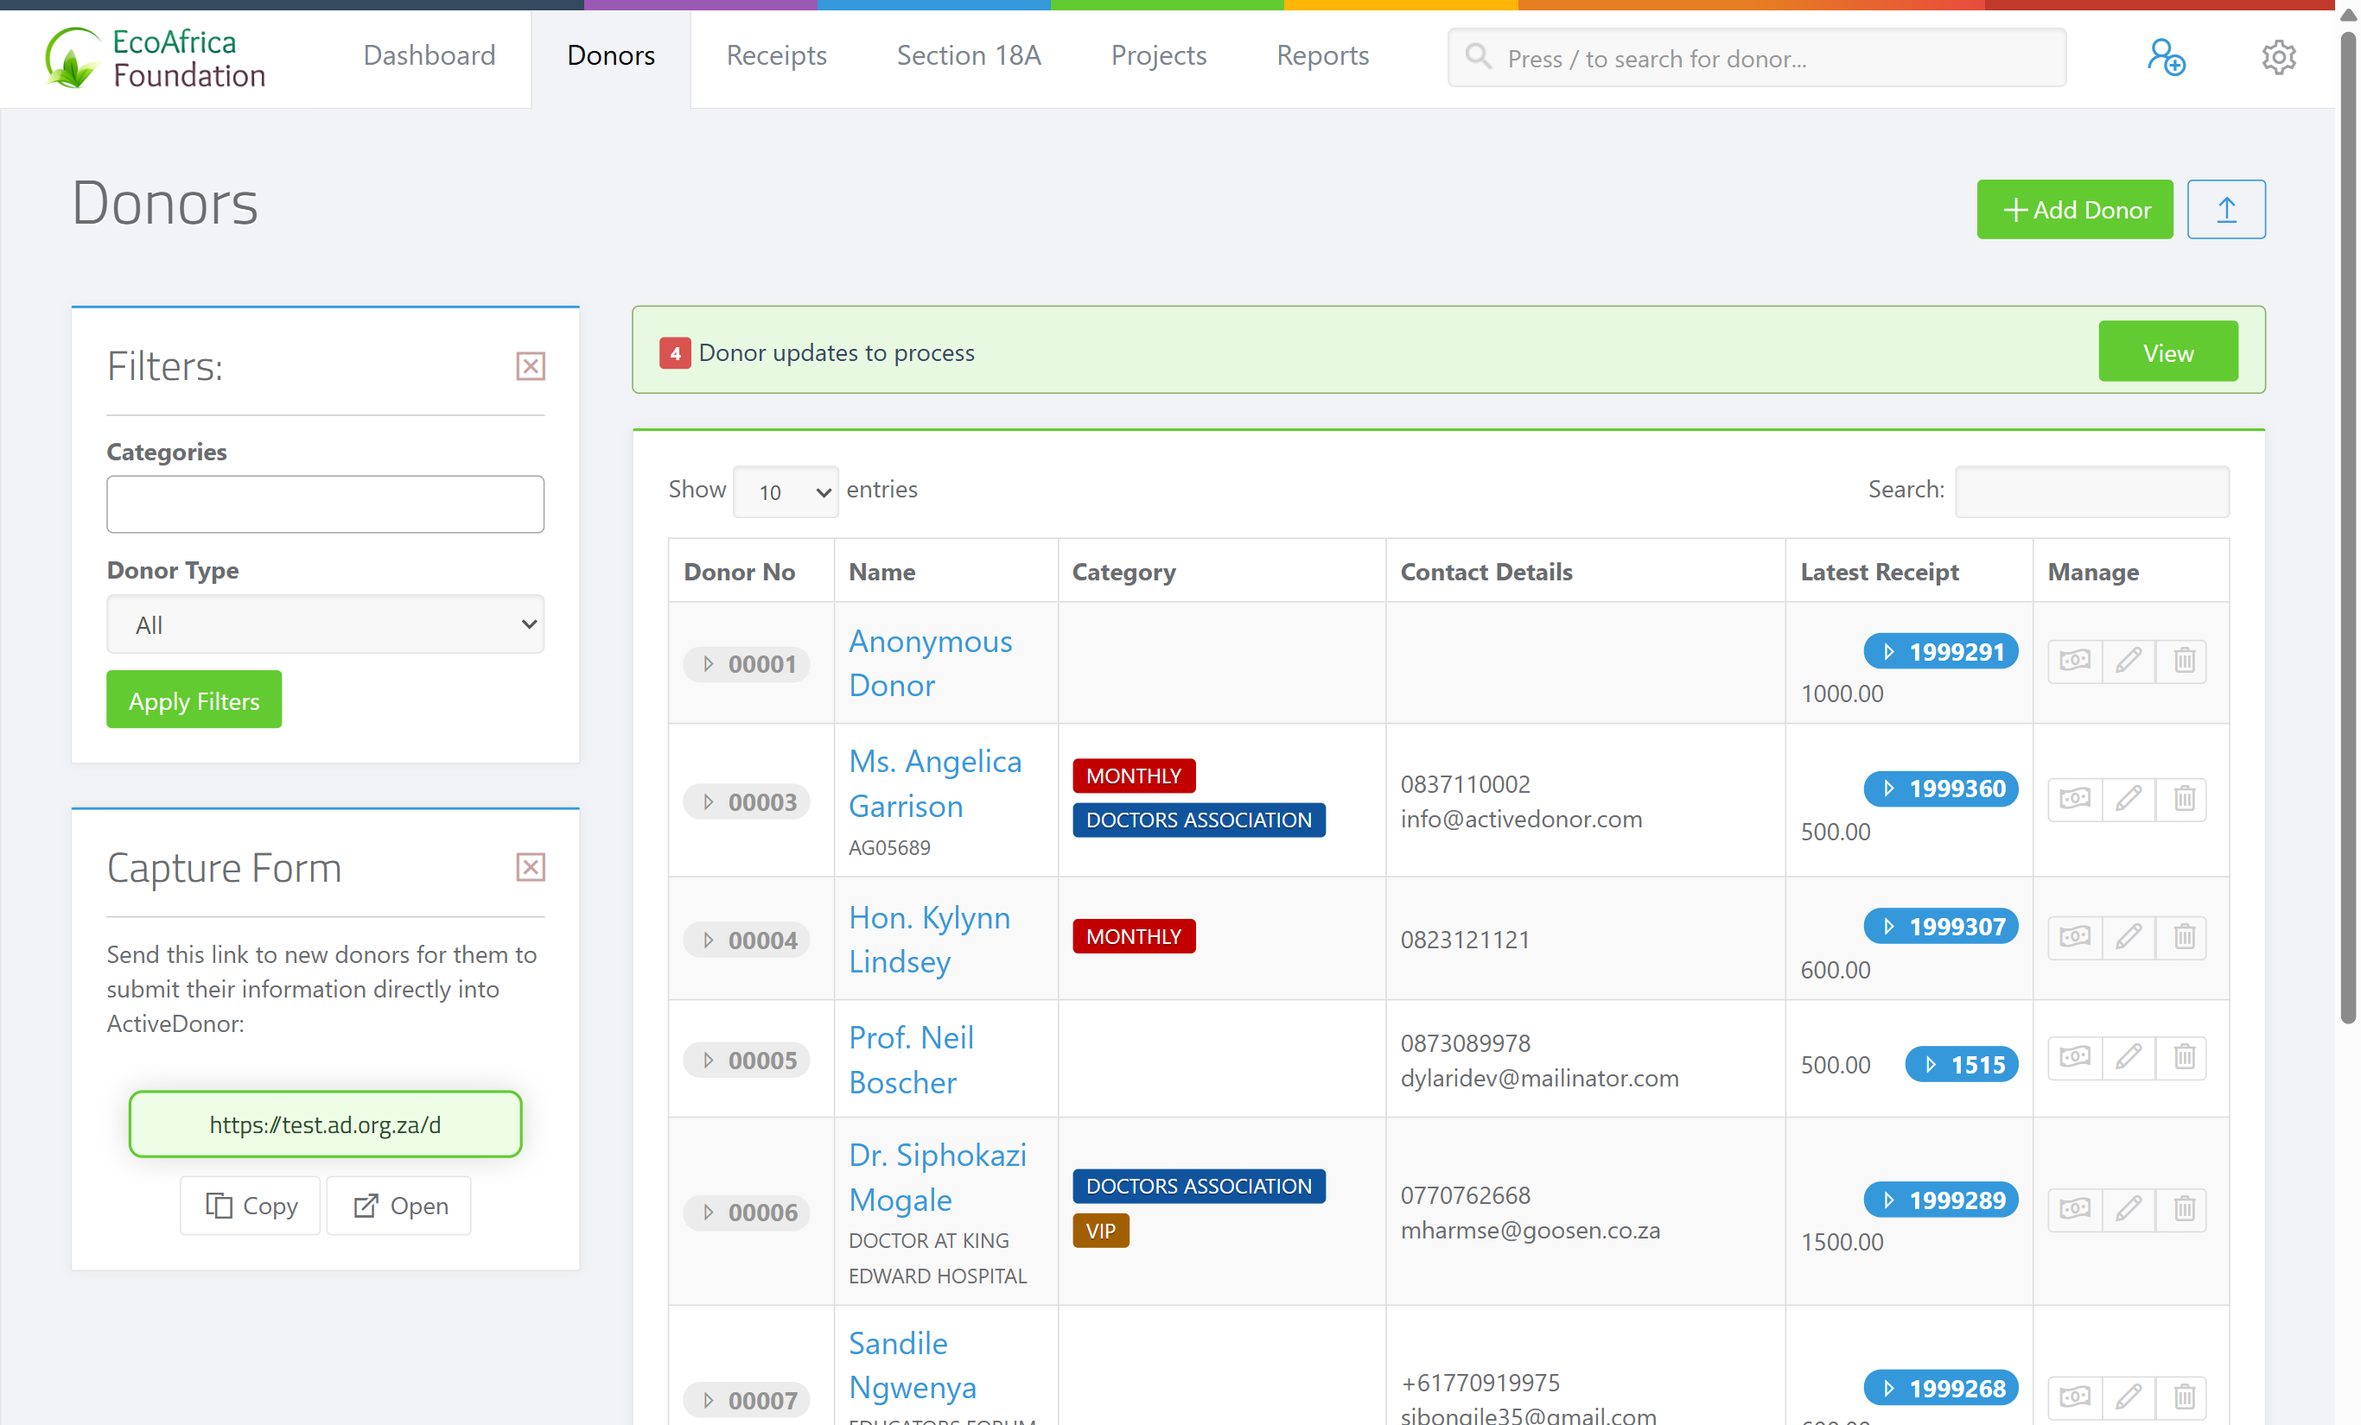Open the capture form link
The image size is (2361, 1425).
click(x=399, y=1206)
